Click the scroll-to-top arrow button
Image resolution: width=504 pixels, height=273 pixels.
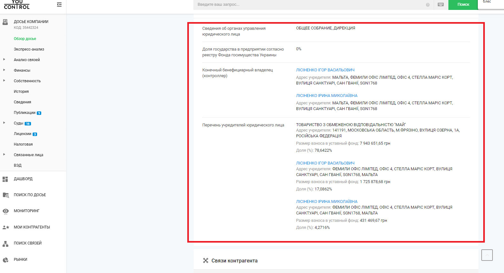click(x=487, y=255)
